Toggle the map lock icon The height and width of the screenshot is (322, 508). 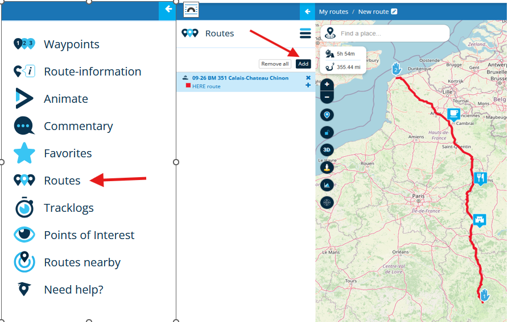click(327, 132)
